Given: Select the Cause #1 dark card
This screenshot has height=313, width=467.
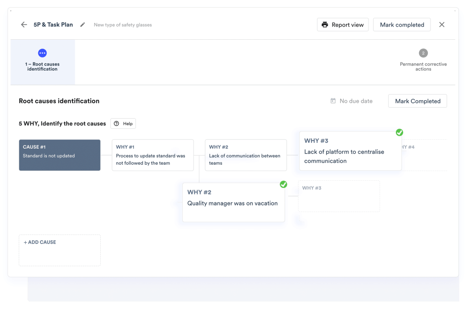Looking at the screenshot, I should coord(59,155).
